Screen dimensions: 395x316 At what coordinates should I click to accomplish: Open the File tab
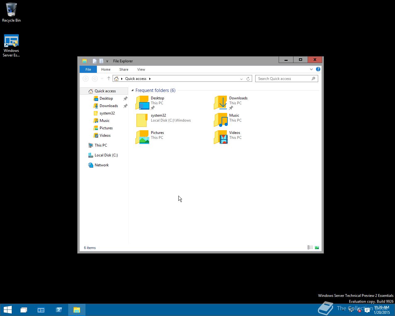[x=88, y=69]
